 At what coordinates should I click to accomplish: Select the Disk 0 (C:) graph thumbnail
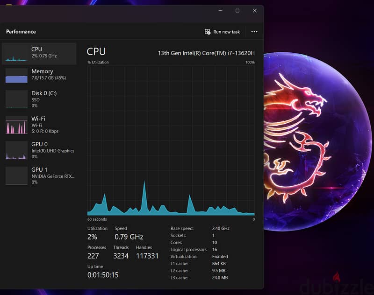click(x=16, y=99)
